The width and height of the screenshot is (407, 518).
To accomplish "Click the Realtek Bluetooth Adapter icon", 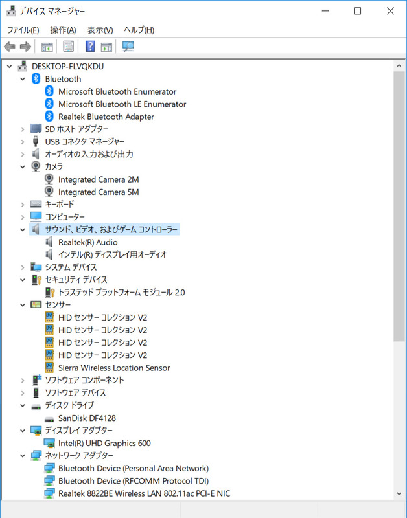I will [x=49, y=117].
